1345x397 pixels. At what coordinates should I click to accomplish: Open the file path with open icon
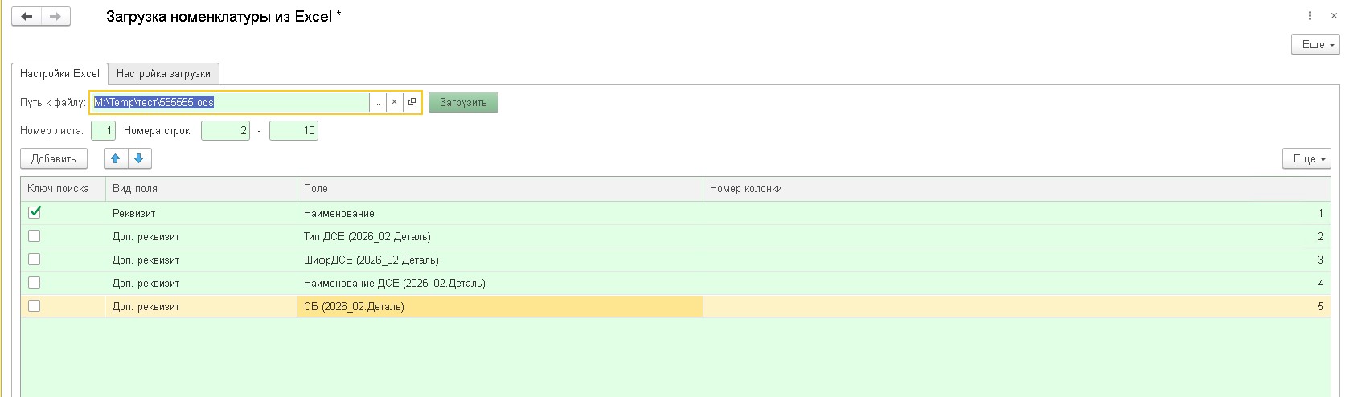[x=412, y=102]
